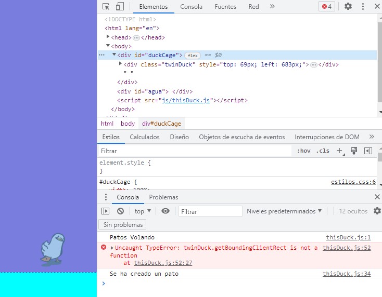Image resolution: width=382 pixels, height=297 pixels.
Task: Show more style pane tabs chevron
Action: pos(372,137)
